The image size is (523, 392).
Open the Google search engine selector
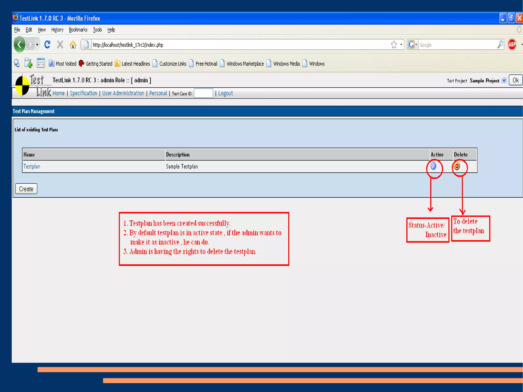pyautogui.click(x=412, y=45)
